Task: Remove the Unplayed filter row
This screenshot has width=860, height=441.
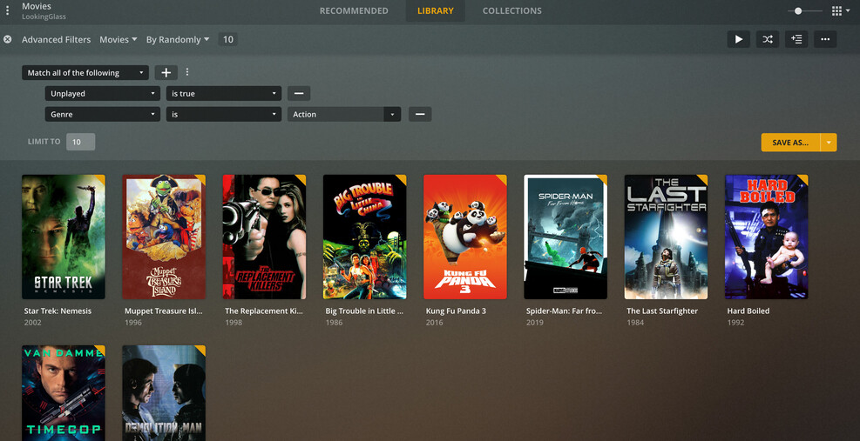Action: pyautogui.click(x=299, y=94)
